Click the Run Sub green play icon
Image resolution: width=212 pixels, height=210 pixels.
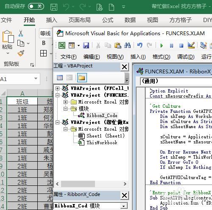162,45
